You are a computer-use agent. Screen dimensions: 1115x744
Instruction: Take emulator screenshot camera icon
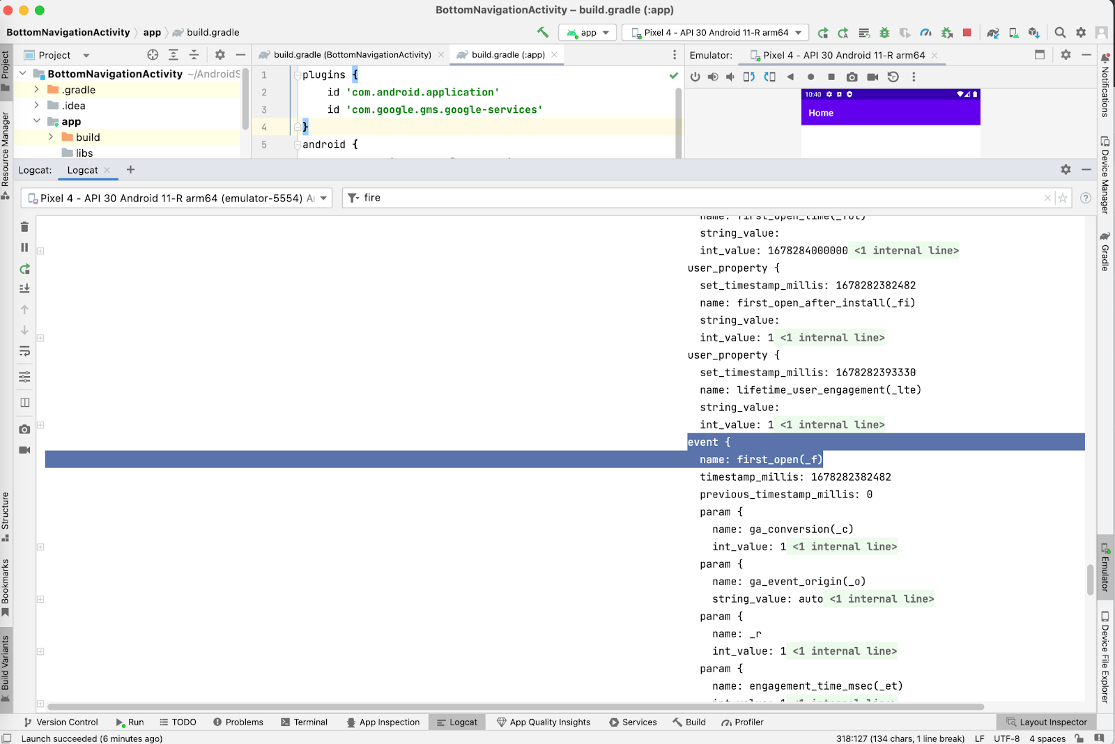click(x=852, y=77)
